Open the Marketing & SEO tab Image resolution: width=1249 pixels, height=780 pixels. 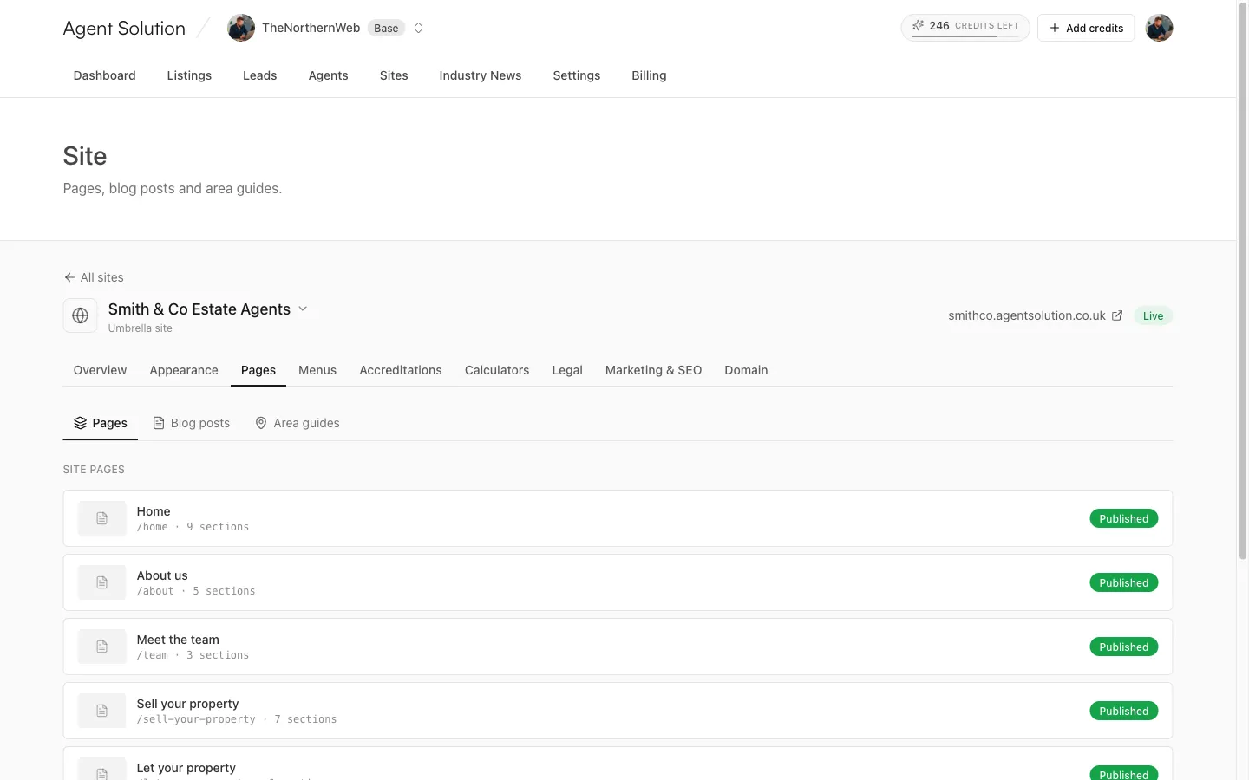click(653, 370)
